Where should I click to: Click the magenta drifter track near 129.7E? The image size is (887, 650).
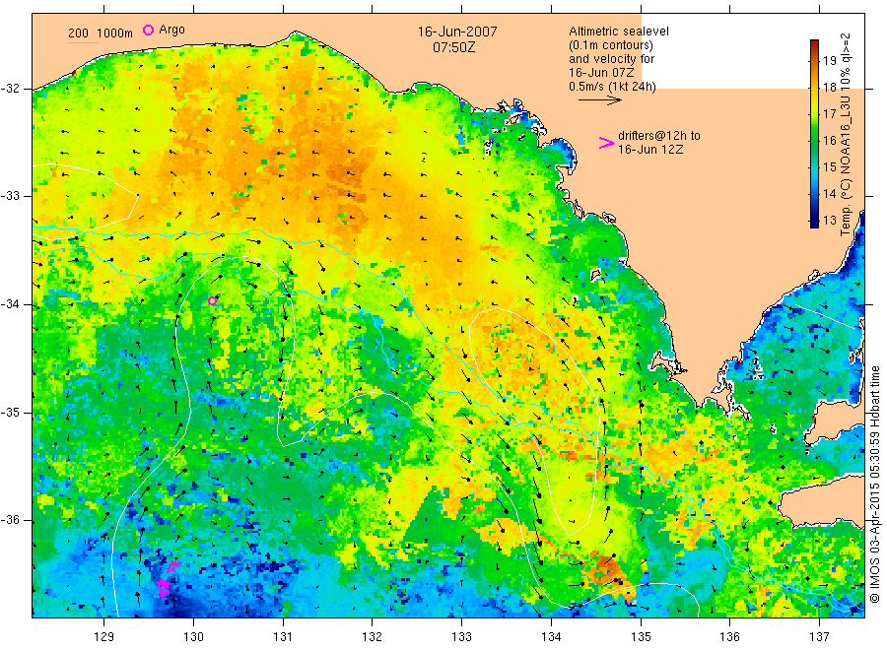click(x=167, y=579)
